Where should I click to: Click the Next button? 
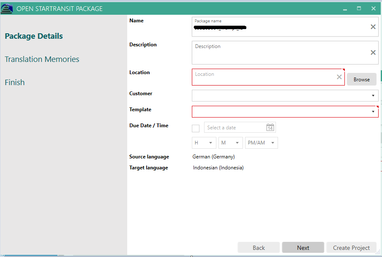[303, 248]
